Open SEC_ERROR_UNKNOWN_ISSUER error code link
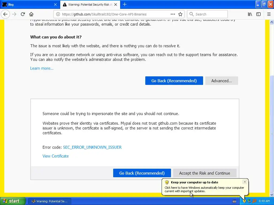This screenshot has width=274, height=205. (x=92, y=147)
